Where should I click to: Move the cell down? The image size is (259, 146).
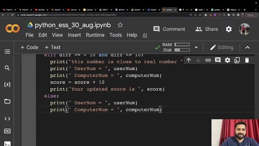(x=198, y=60)
